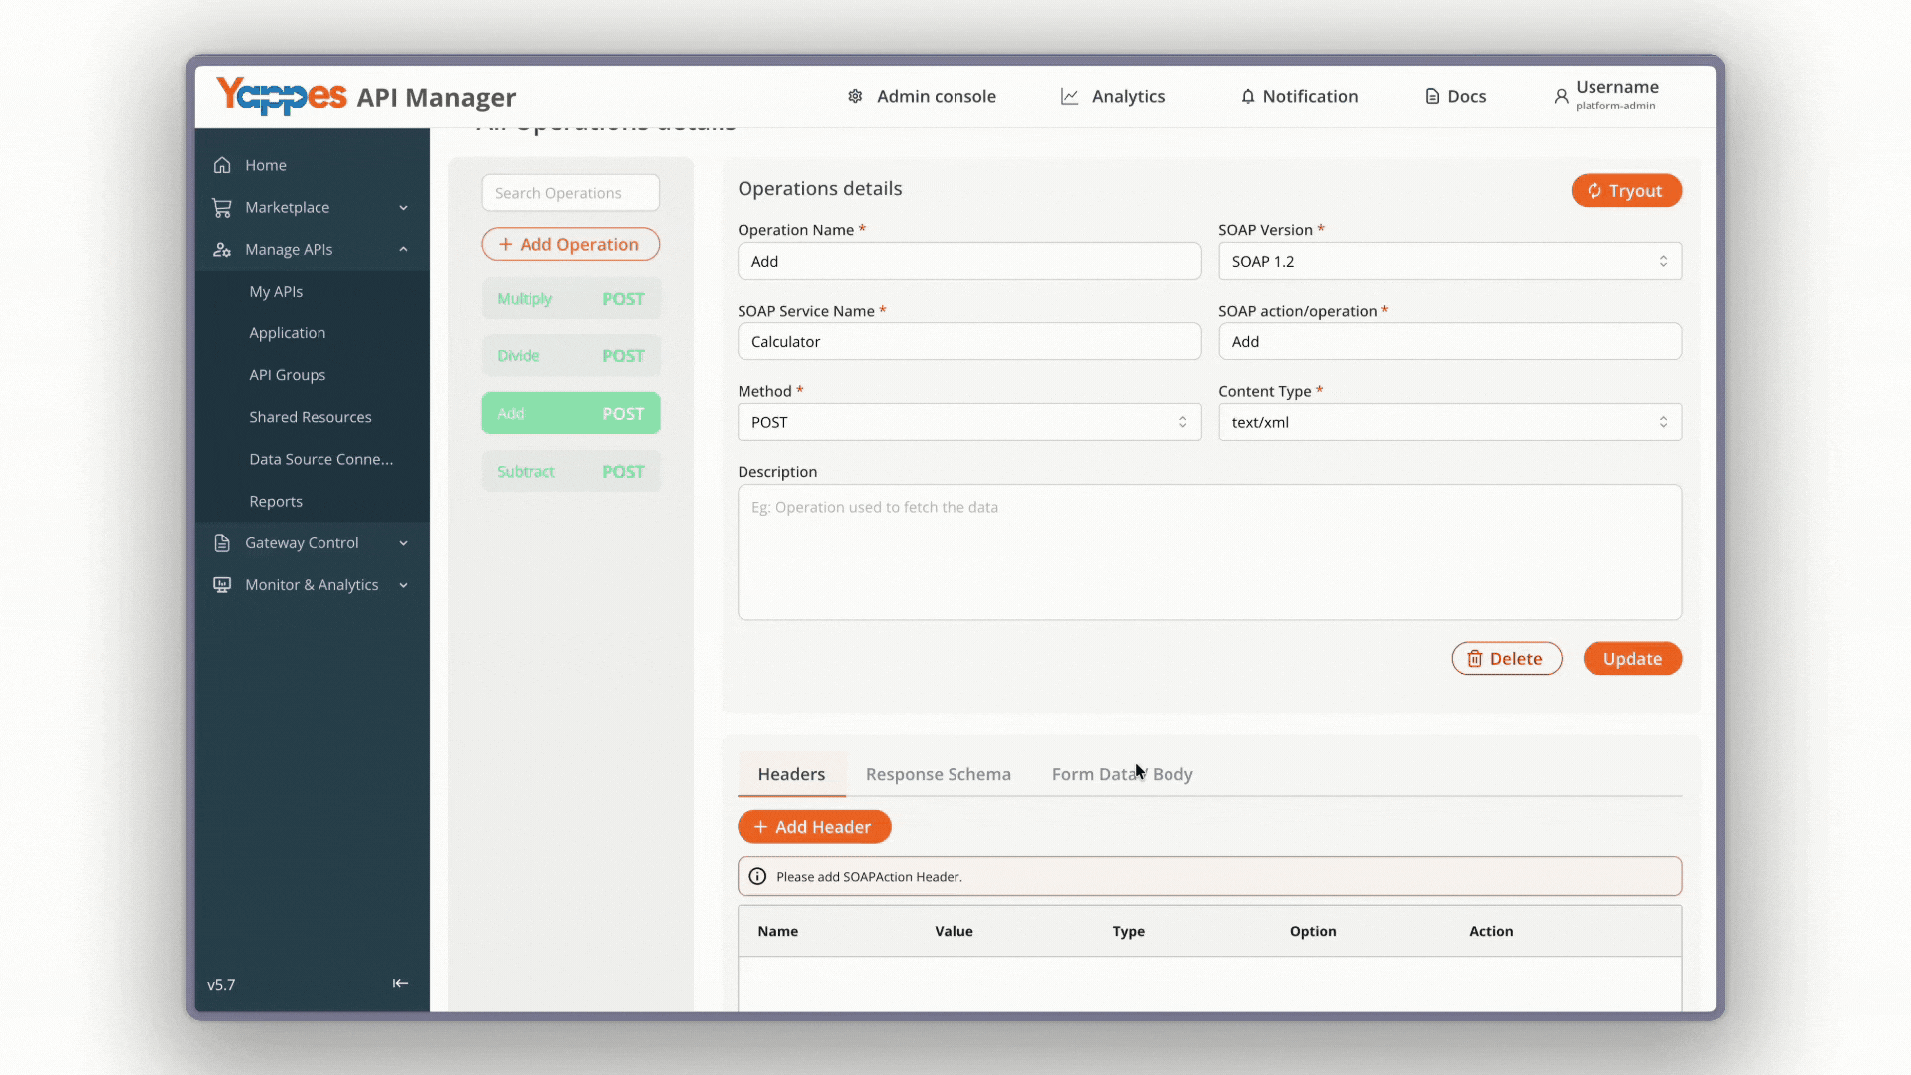Click the Home house icon in sidebar

(x=222, y=165)
